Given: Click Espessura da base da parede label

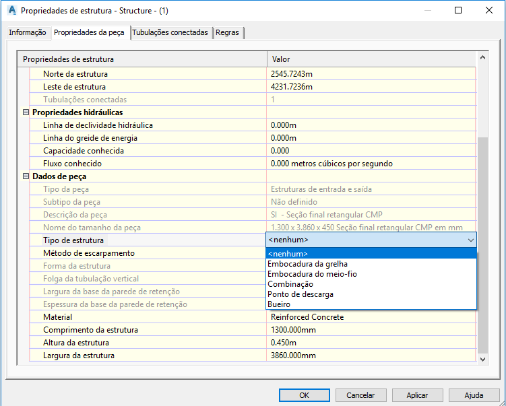Looking at the screenshot, I should click(115, 304).
